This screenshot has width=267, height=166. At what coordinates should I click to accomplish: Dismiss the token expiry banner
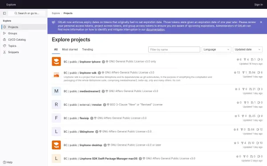(261, 22)
